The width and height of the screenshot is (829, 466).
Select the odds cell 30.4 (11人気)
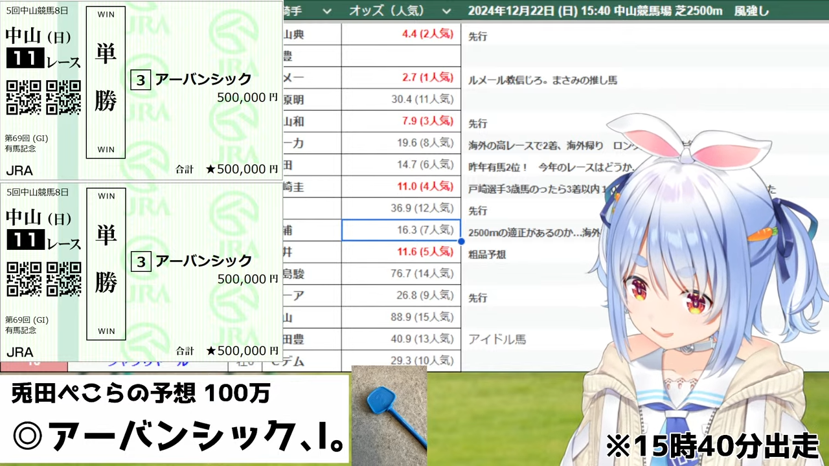tap(401, 100)
